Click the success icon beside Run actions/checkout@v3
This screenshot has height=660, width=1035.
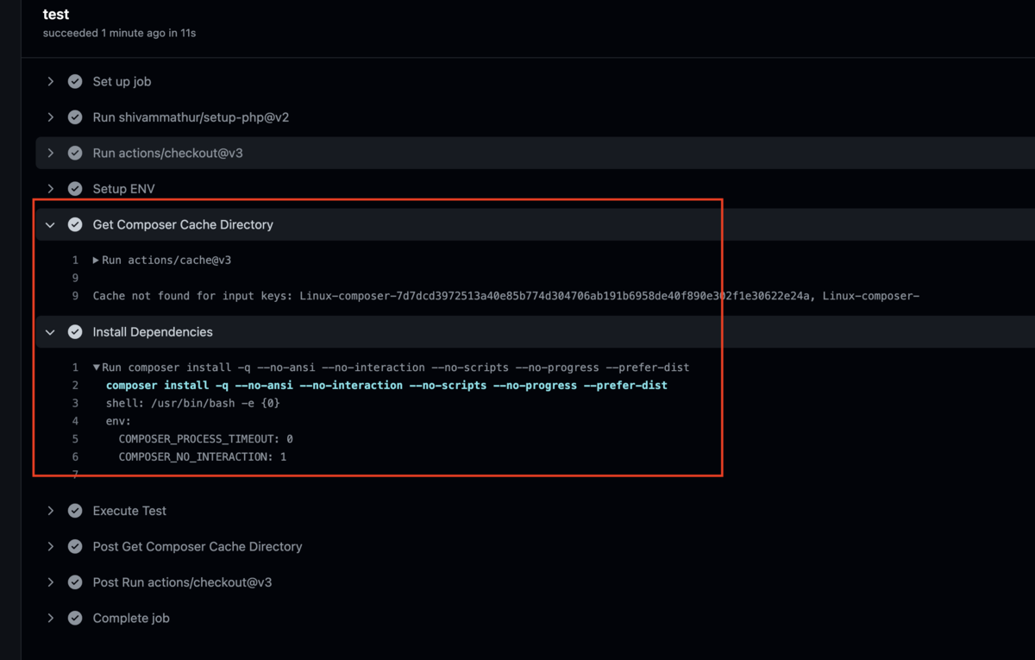click(x=75, y=153)
